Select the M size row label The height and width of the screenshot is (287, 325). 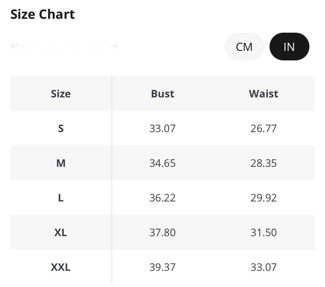click(61, 163)
